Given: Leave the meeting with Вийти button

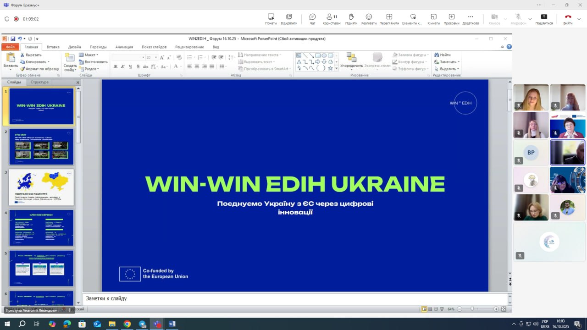Looking at the screenshot, I should pyautogui.click(x=568, y=19).
